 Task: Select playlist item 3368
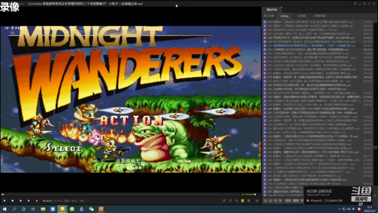tap(318, 38)
